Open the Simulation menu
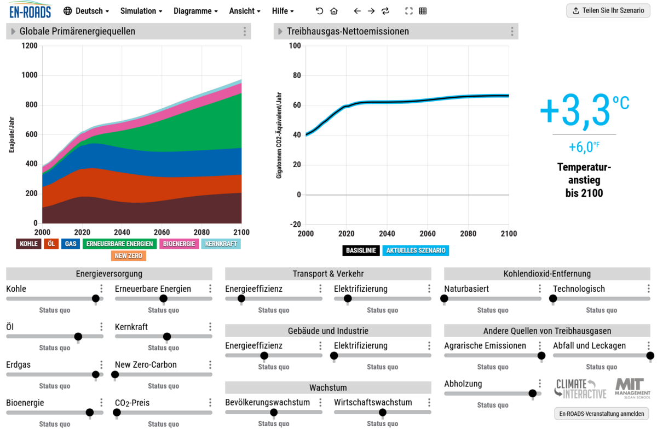The image size is (657, 447). click(141, 11)
